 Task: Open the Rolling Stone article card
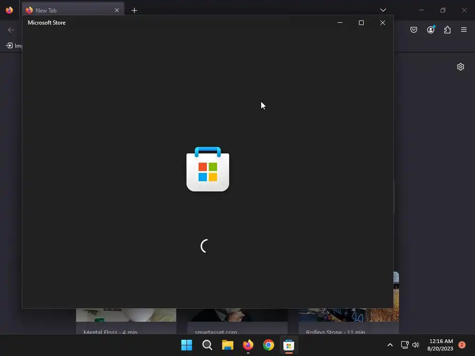[x=349, y=321]
